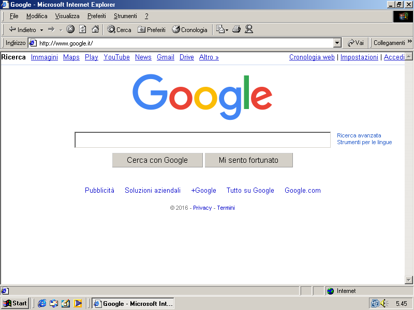This screenshot has height=310, width=414.
Task: Click the Google taskbar window button
Action: pyautogui.click(x=133, y=303)
